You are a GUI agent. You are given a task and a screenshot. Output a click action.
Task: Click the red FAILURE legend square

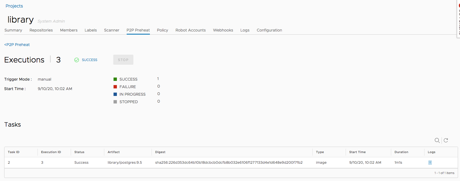pyautogui.click(x=115, y=87)
